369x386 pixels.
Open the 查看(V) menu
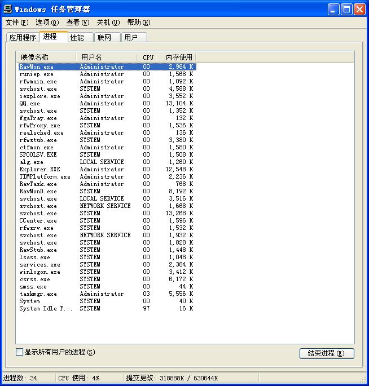click(78, 23)
